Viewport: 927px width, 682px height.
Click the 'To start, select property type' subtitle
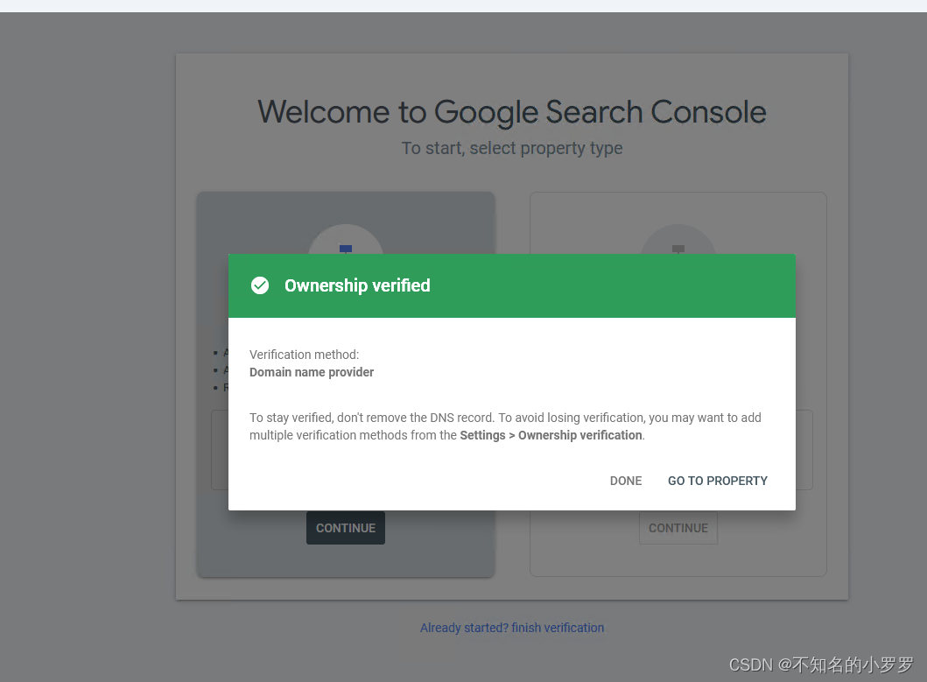pos(512,148)
